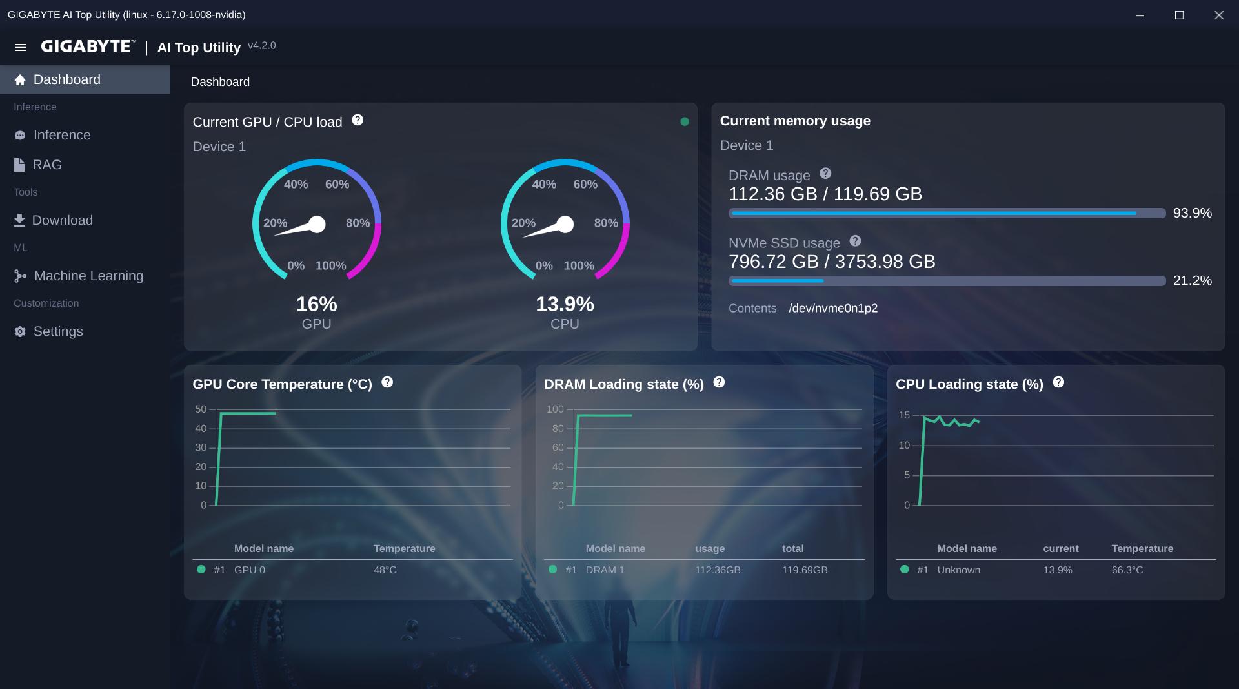Image resolution: width=1239 pixels, height=689 pixels.
Task: Click the GPU 0 model name cell
Action: coord(250,570)
